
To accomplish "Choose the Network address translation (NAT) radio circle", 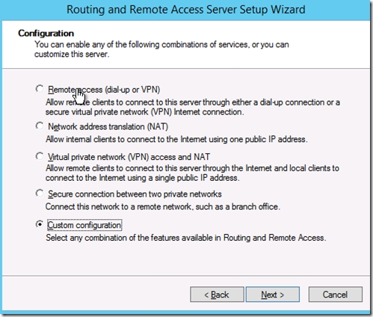I will [x=40, y=126].
